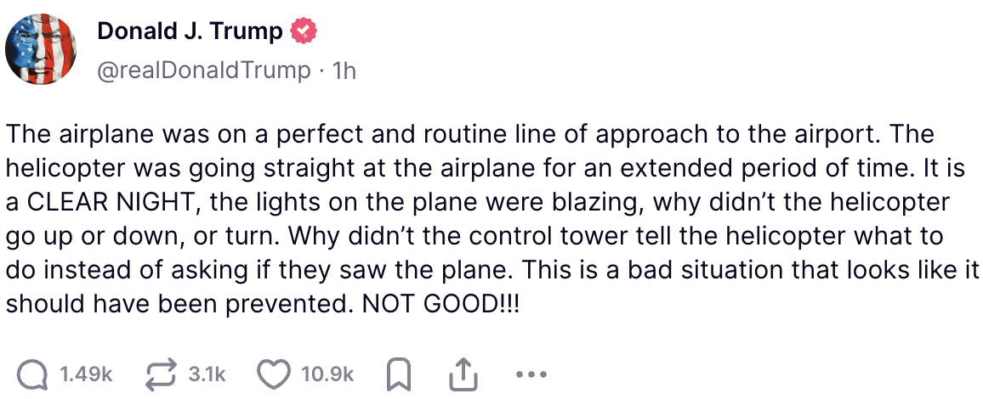Click the 'extended period of time' phrase

pos(746,169)
